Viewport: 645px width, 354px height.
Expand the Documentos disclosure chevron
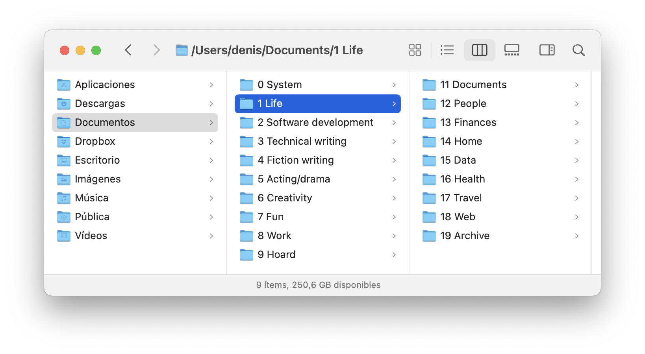[x=212, y=122]
